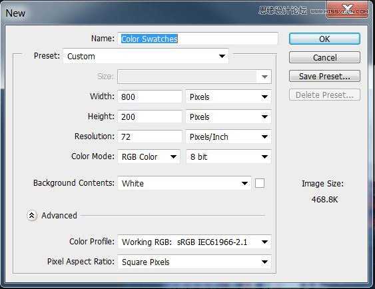Click the Height value field 200
Image resolution: width=375 pixels, height=289 pixels.
(150, 117)
